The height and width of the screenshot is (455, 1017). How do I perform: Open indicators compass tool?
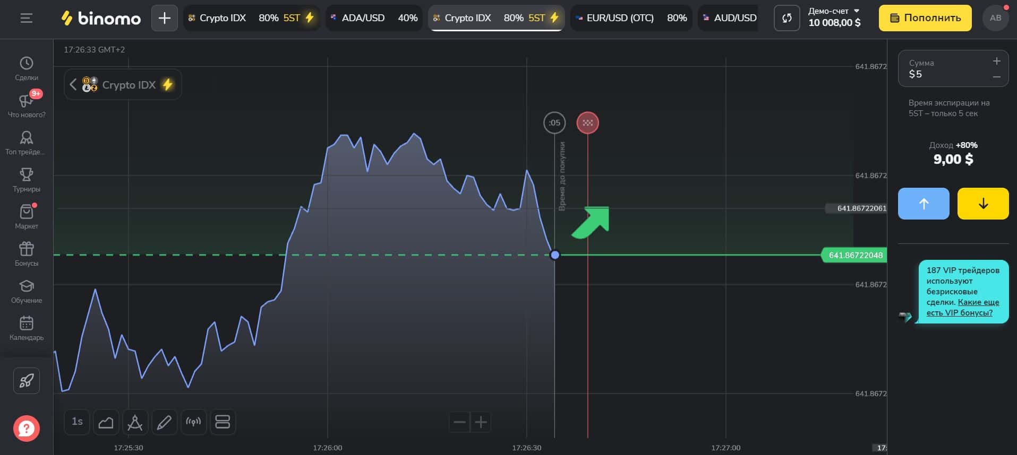pos(135,422)
